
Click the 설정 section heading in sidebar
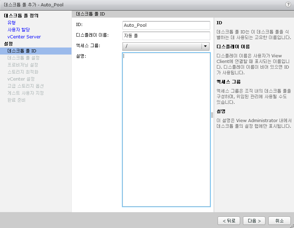pyautogui.click(x=8, y=44)
